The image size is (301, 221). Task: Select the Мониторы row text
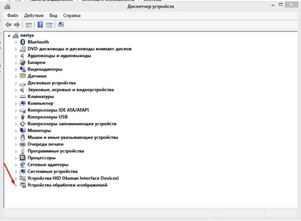[39, 130]
